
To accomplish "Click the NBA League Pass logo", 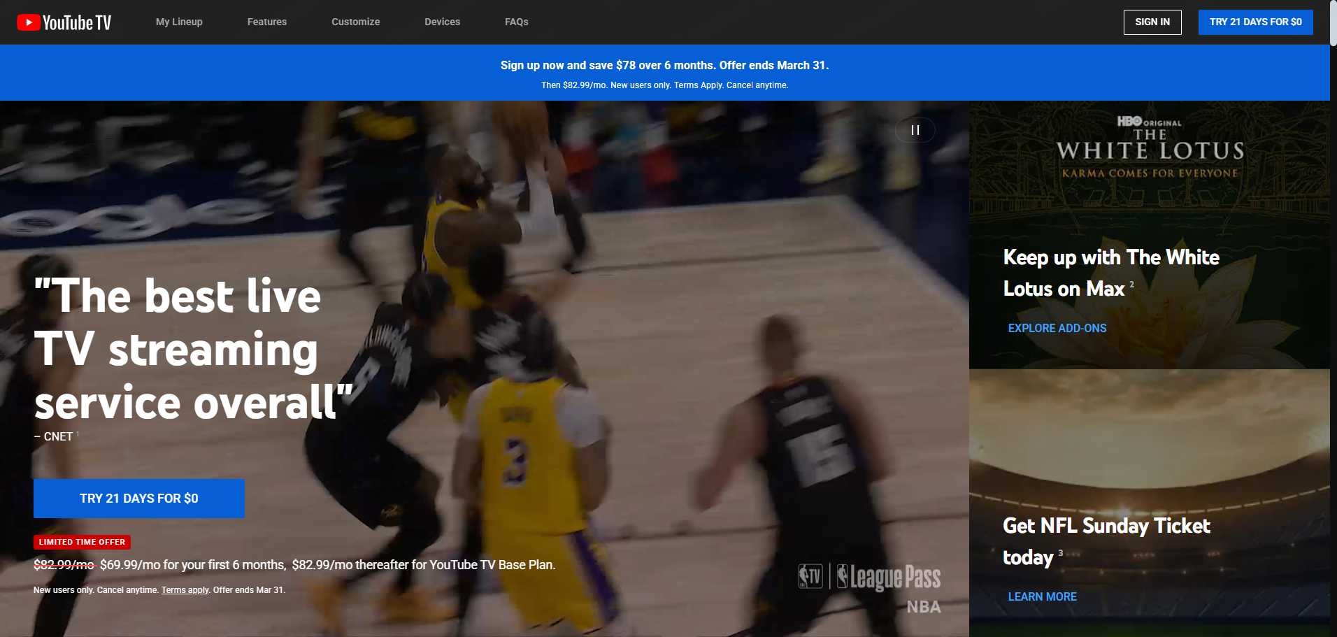I will pos(870,578).
